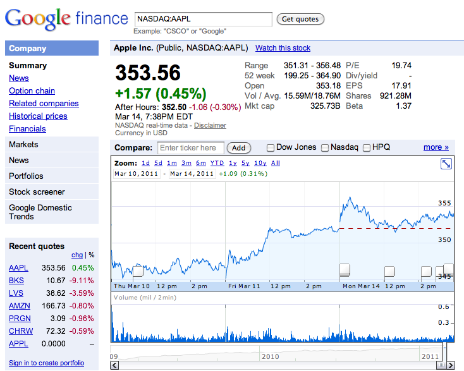Click the Add button next to ticker field
This screenshot has width=464, height=371.
(238, 148)
